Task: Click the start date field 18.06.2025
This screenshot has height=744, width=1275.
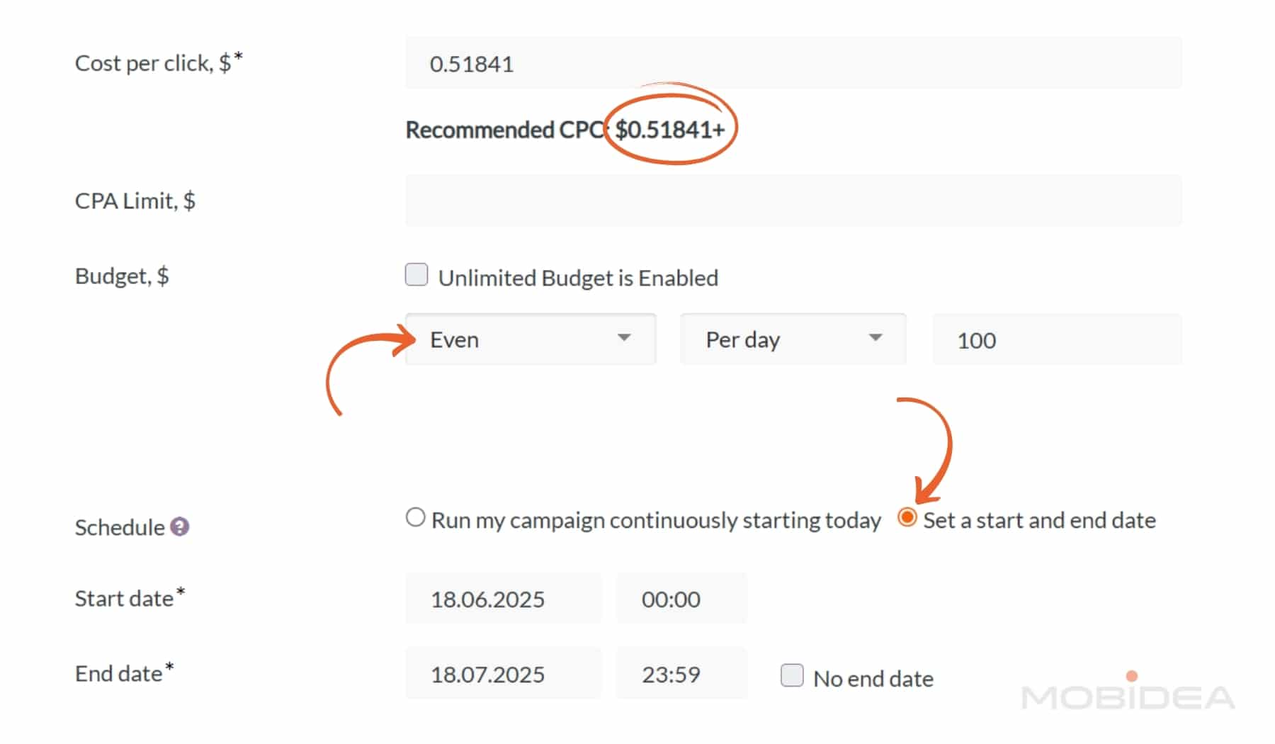Action: point(503,599)
